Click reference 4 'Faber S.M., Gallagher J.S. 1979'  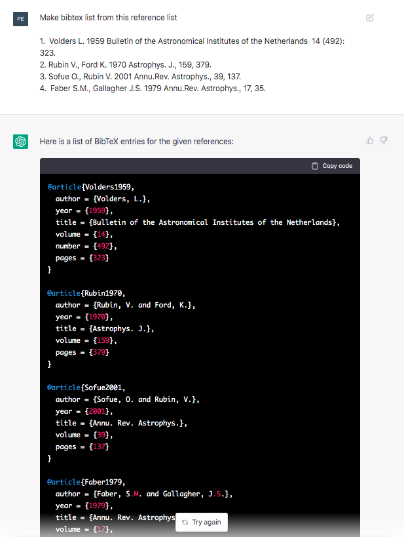(153, 89)
